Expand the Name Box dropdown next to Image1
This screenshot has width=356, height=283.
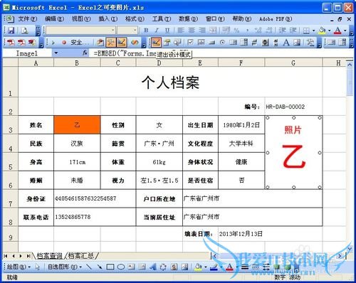tap(56, 53)
